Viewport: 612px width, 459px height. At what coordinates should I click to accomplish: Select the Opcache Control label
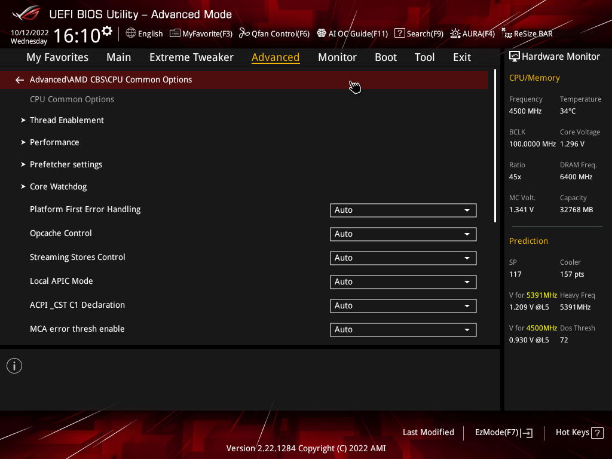point(61,234)
